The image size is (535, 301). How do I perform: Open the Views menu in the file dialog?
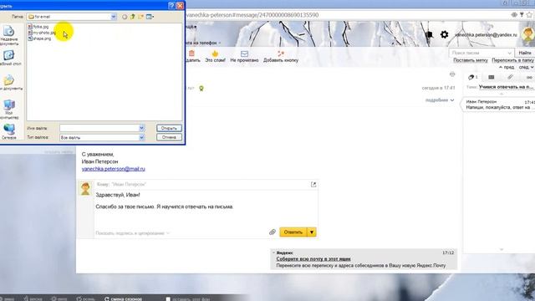click(150, 17)
